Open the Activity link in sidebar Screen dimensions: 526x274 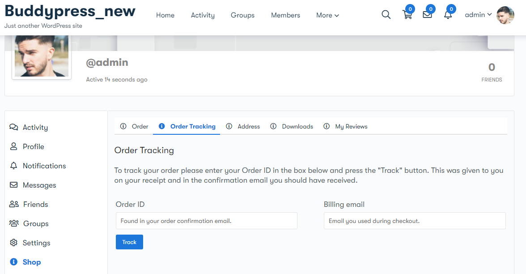pos(35,127)
